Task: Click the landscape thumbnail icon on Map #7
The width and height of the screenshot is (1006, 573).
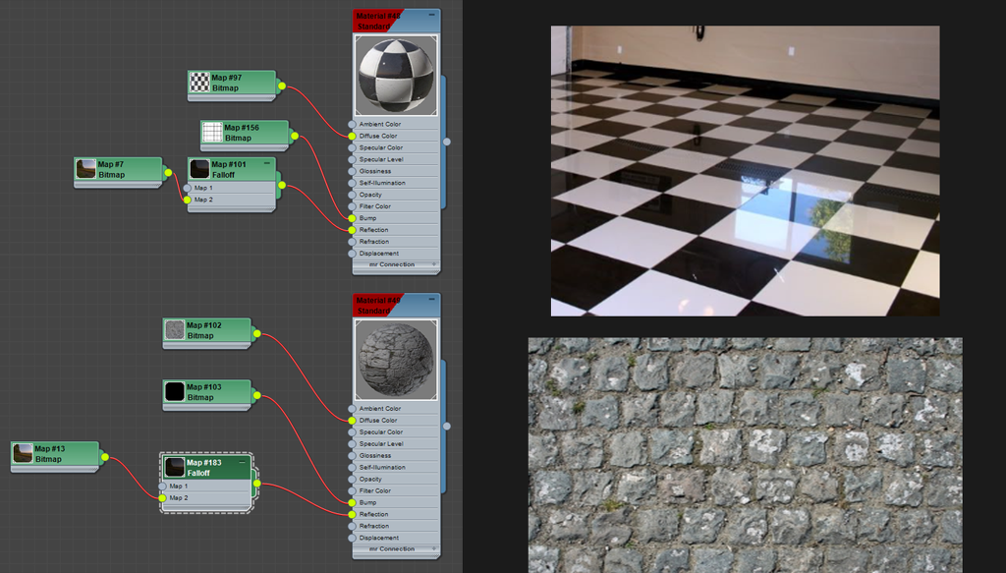Action: coord(86,169)
